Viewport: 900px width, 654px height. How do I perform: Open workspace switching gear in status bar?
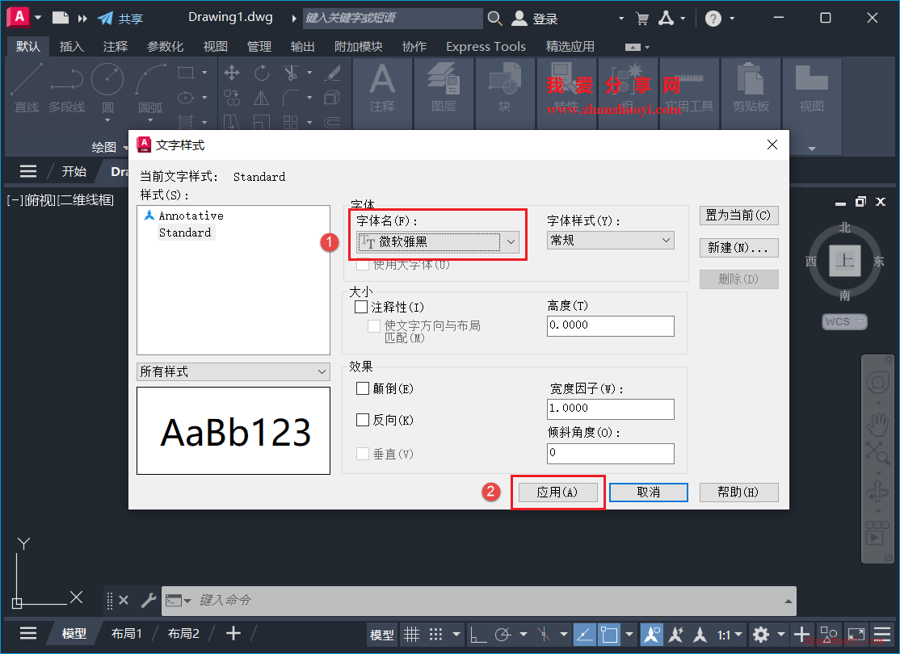tap(761, 635)
